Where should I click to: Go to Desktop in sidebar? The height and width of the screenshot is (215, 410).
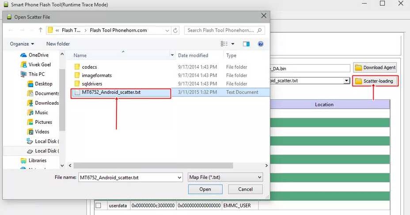pos(43,84)
